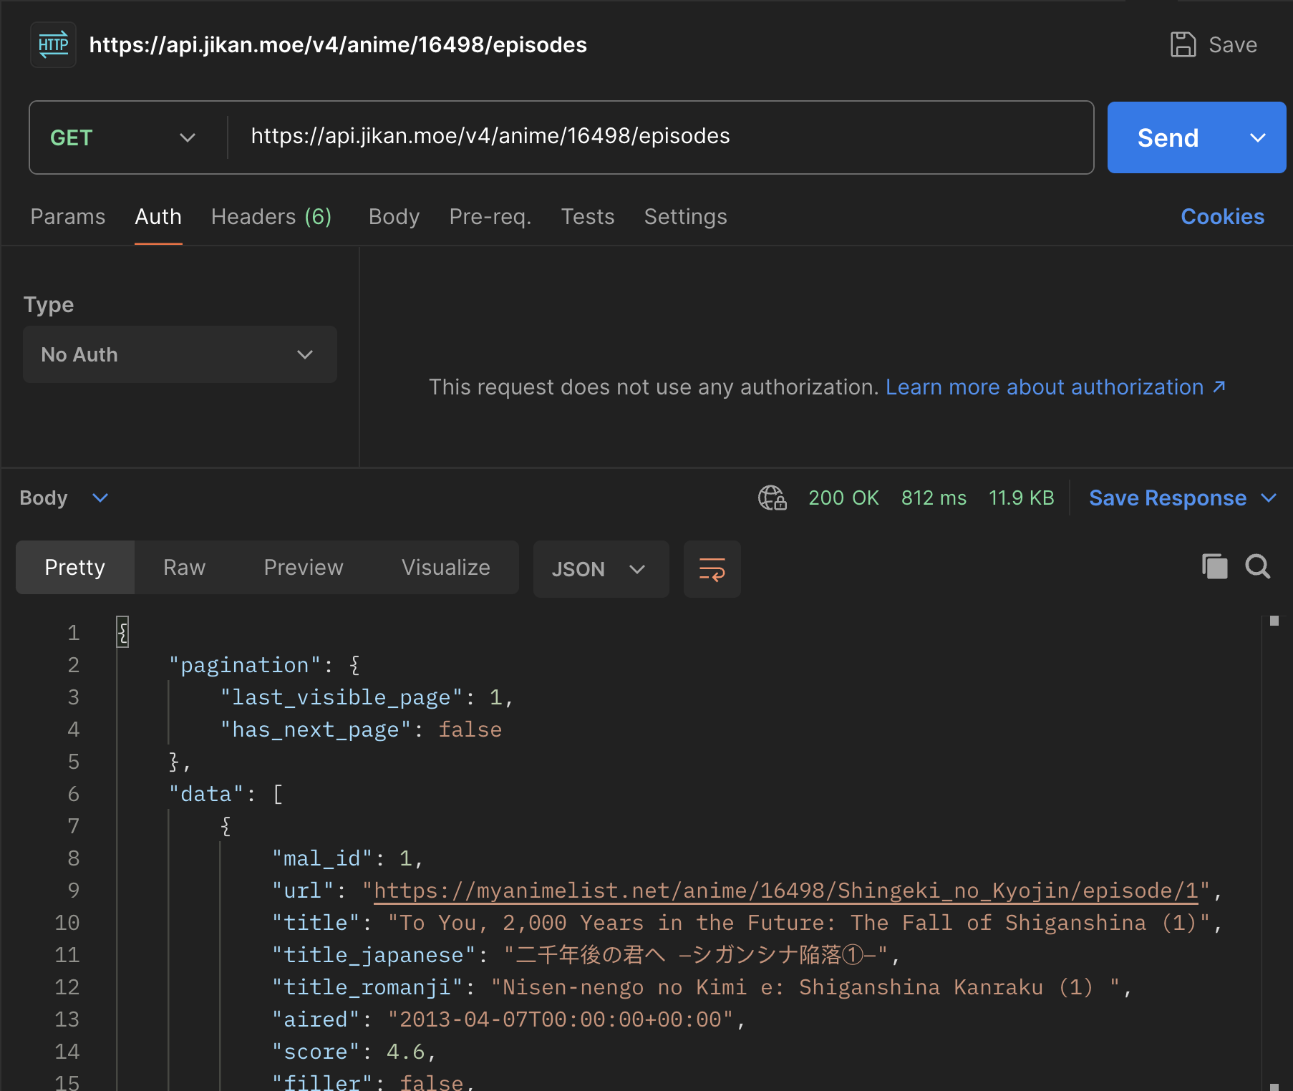Select the Auth tab

[x=158, y=216]
